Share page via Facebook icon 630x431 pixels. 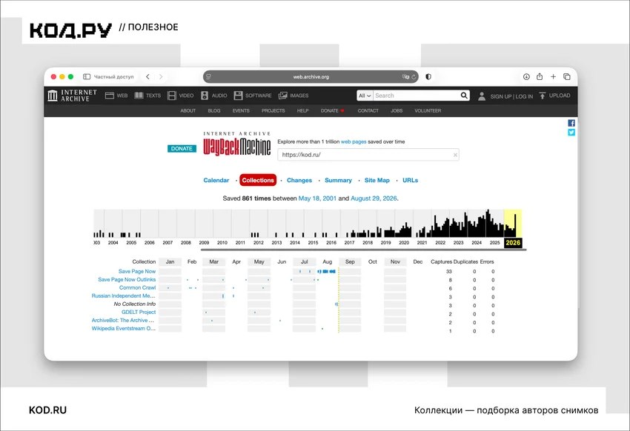pos(571,123)
